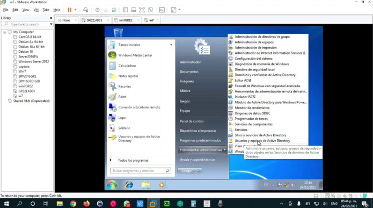Image resolution: width=373 pixels, height=208 pixels.
Task: Click stretch guest display icon
Action: pyautogui.click(x=173, y=10)
